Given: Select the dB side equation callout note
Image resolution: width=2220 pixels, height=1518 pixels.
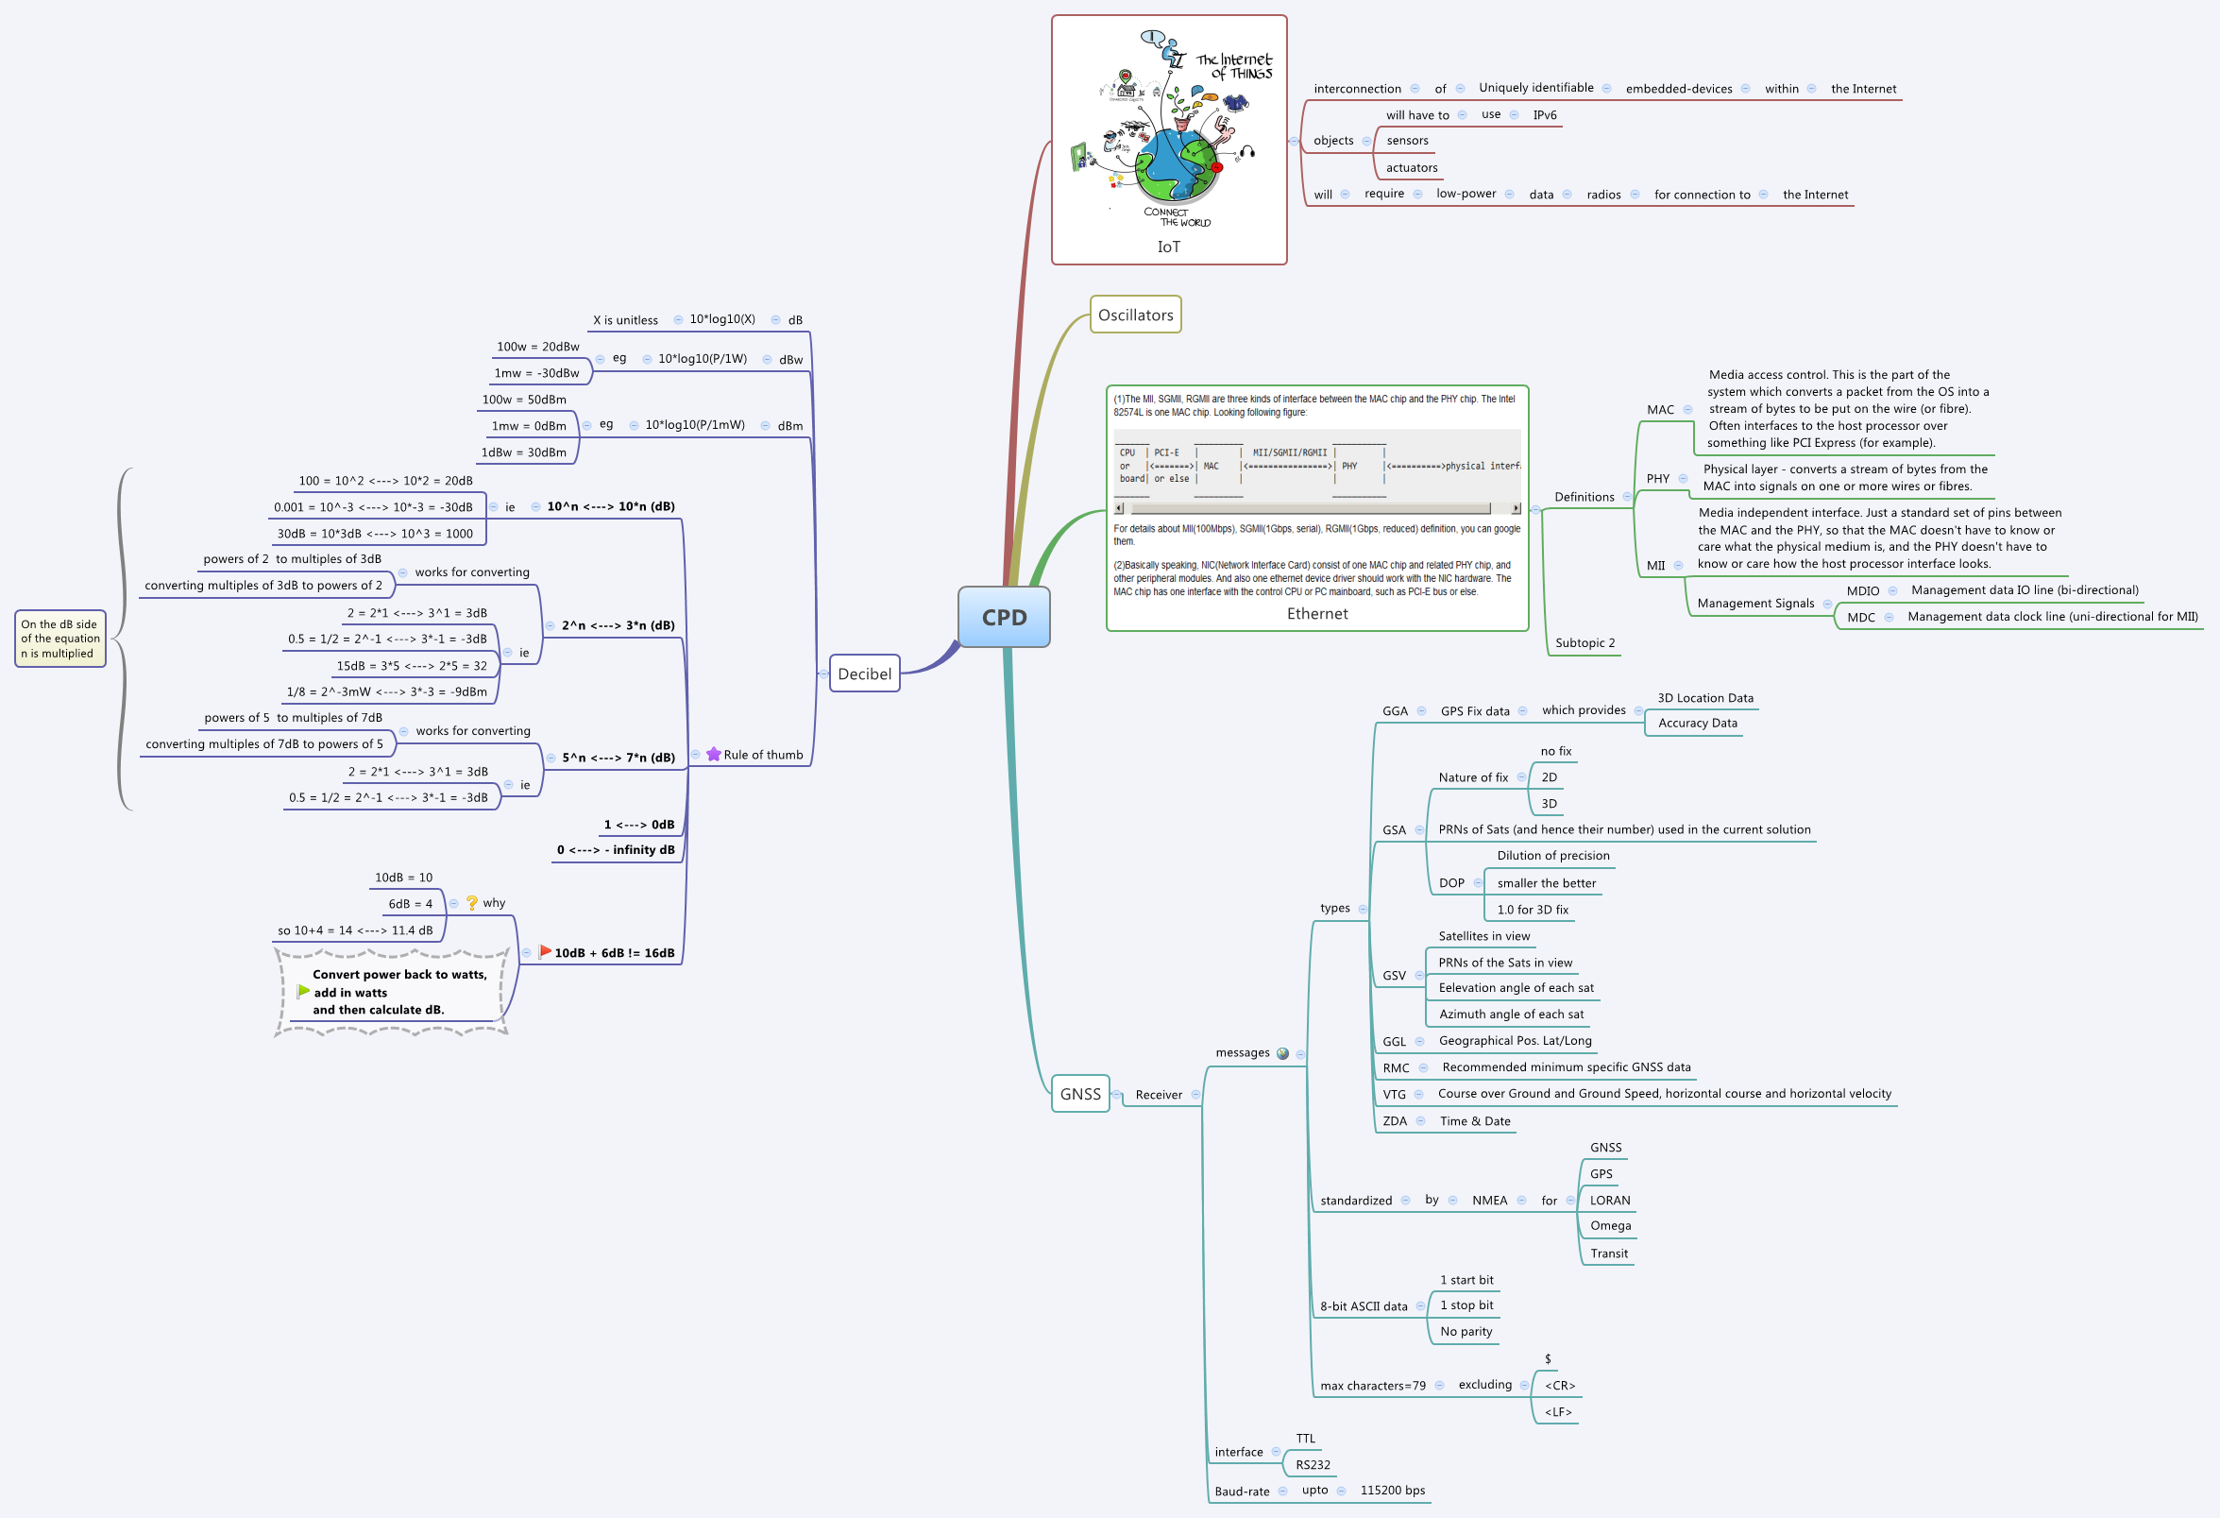Looking at the screenshot, I should [60, 639].
